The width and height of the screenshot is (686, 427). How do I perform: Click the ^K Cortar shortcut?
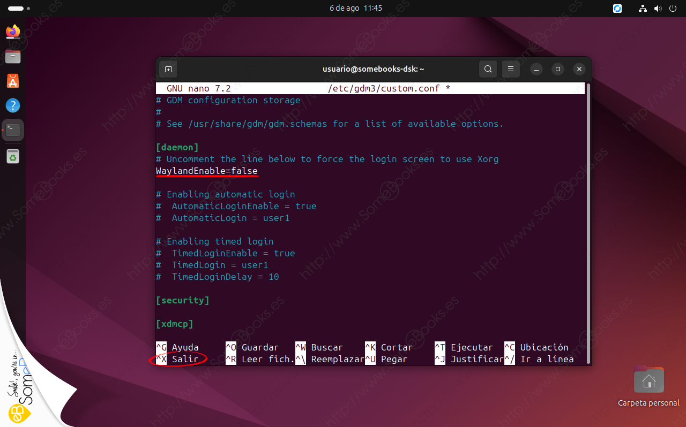pos(389,347)
